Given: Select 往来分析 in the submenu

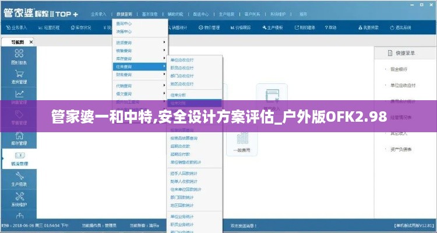Looking at the screenshot, I should (195, 95).
